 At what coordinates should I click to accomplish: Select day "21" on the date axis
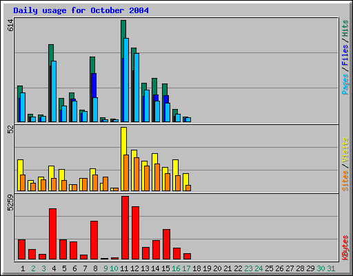tap(228, 268)
